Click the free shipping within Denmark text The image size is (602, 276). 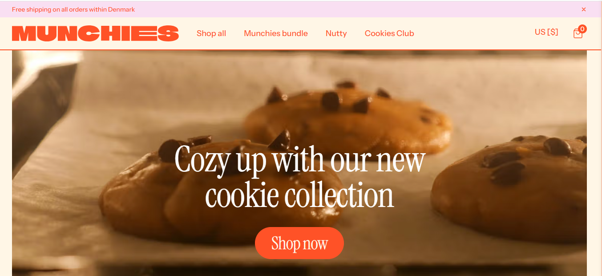pyautogui.click(x=73, y=9)
